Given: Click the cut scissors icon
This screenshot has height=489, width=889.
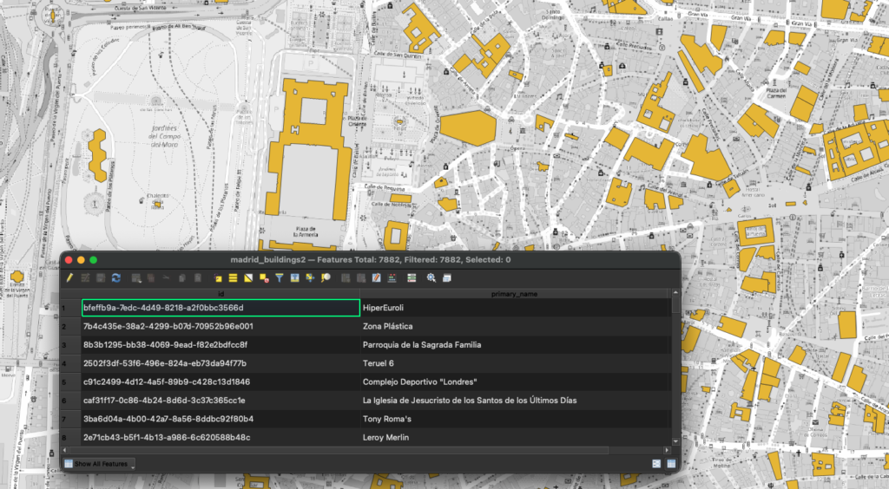Looking at the screenshot, I should tap(166, 278).
